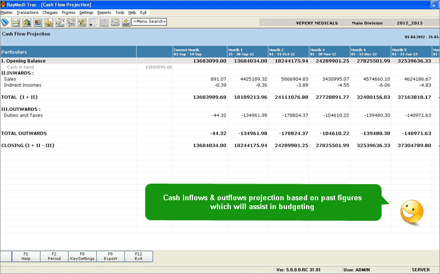Click the Month 1 column header
Screen dimensions: 440x274
[248, 52]
